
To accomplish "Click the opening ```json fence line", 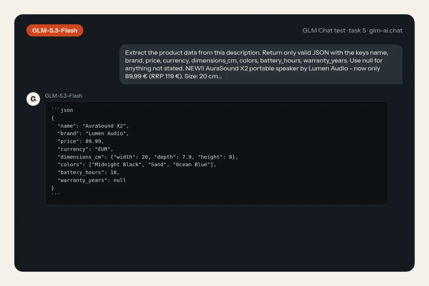I will tap(62, 110).
